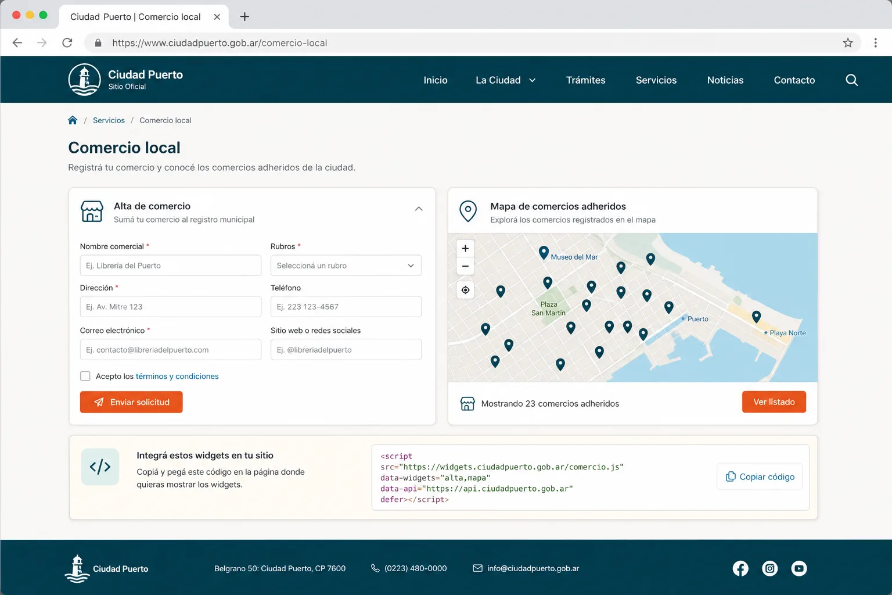Open Servicios in top navigation
This screenshot has height=595, width=892.
[656, 80]
